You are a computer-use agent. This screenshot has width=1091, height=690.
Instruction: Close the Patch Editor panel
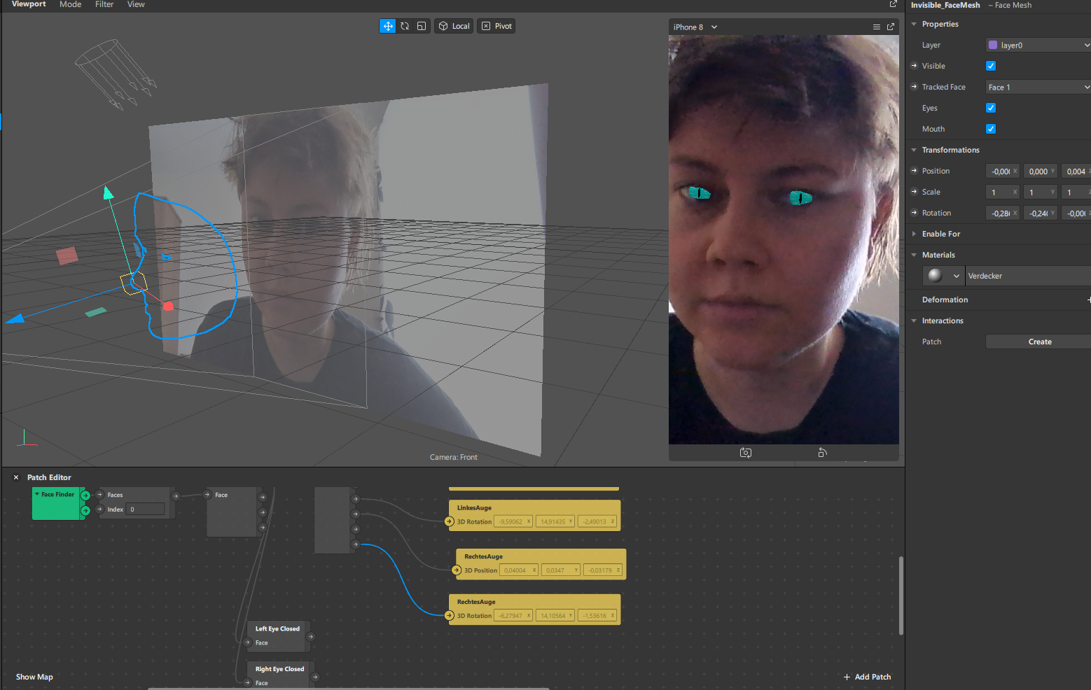click(x=16, y=477)
